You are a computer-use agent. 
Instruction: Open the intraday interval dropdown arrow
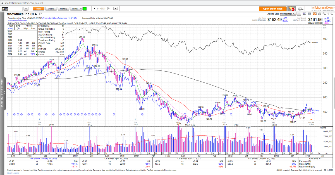[x=81, y=9]
